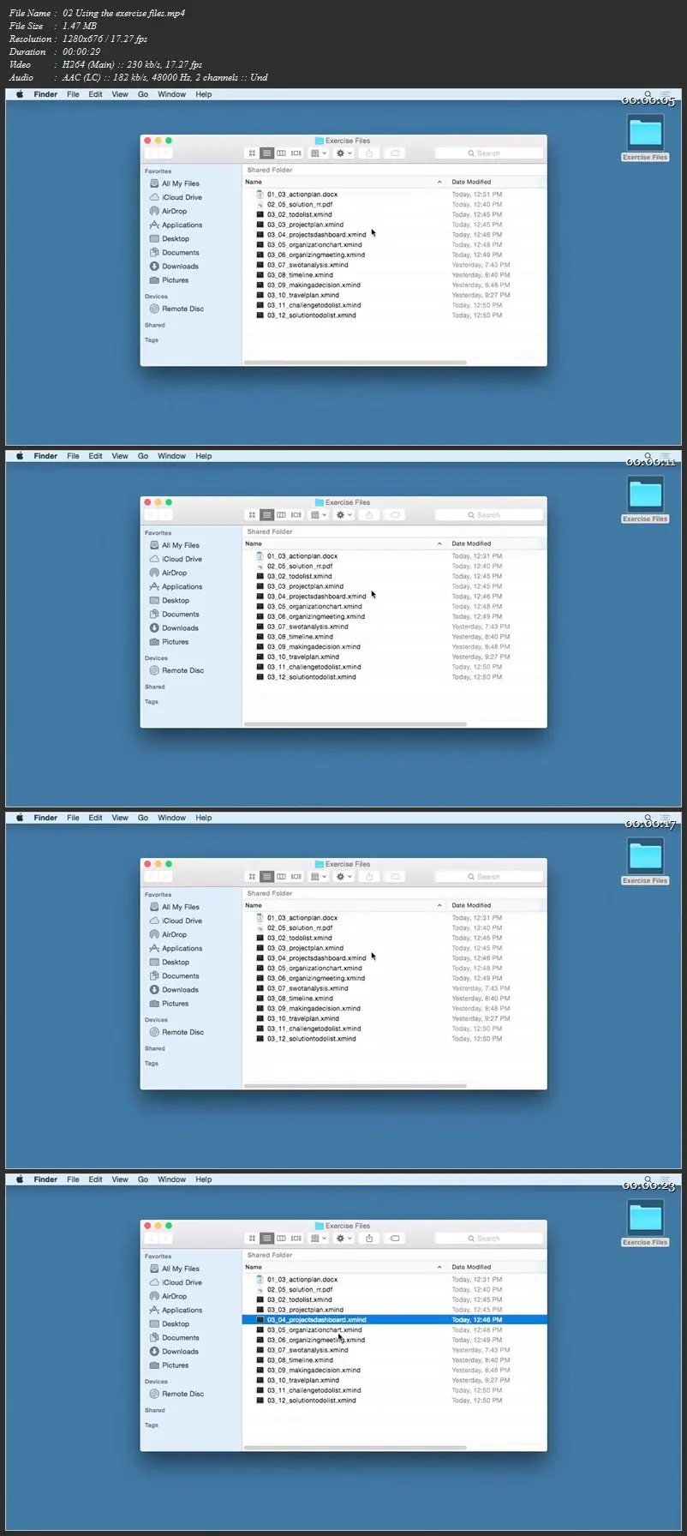Open the File menu in the 00:00:11 frame
Image resolution: width=687 pixels, height=1536 pixels.
[x=74, y=456]
